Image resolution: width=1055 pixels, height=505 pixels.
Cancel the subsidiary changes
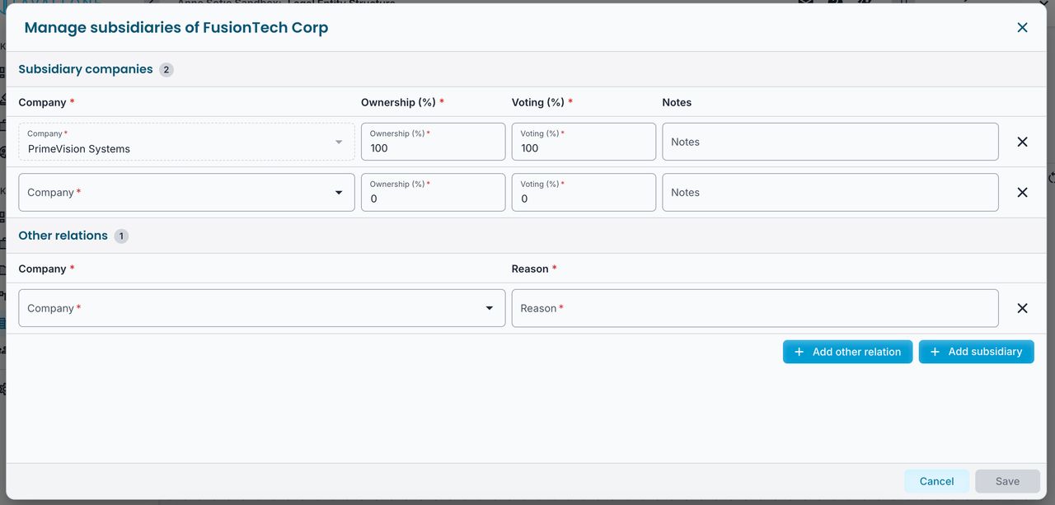coord(936,481)
